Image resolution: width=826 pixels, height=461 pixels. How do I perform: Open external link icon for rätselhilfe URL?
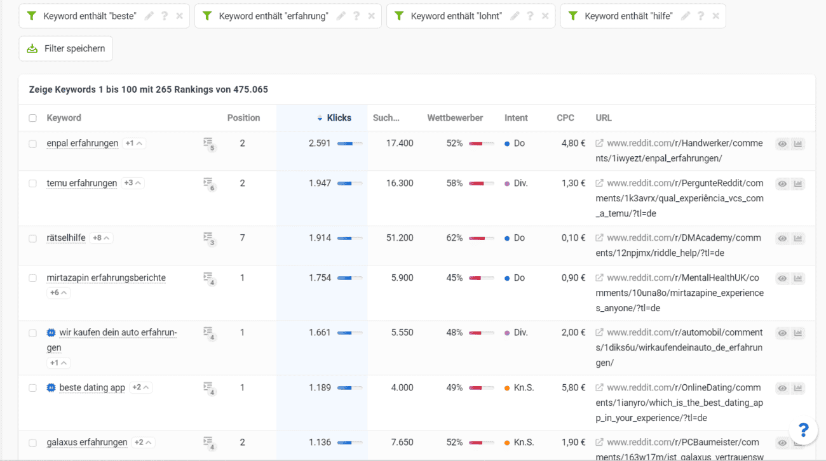coord(599,238)
